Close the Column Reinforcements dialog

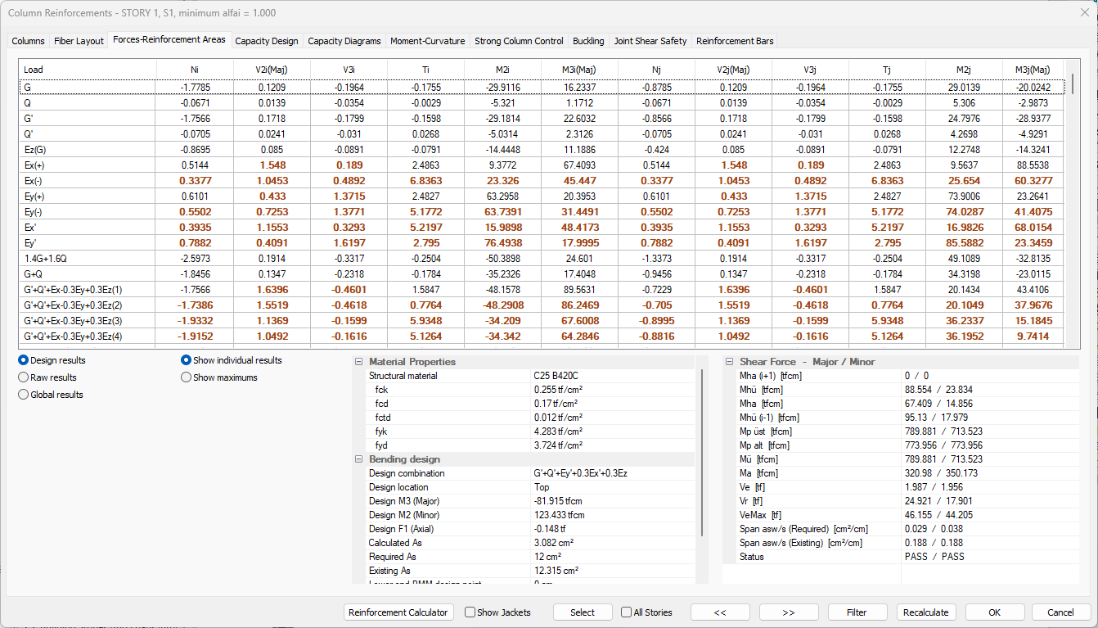(1084, 12)
